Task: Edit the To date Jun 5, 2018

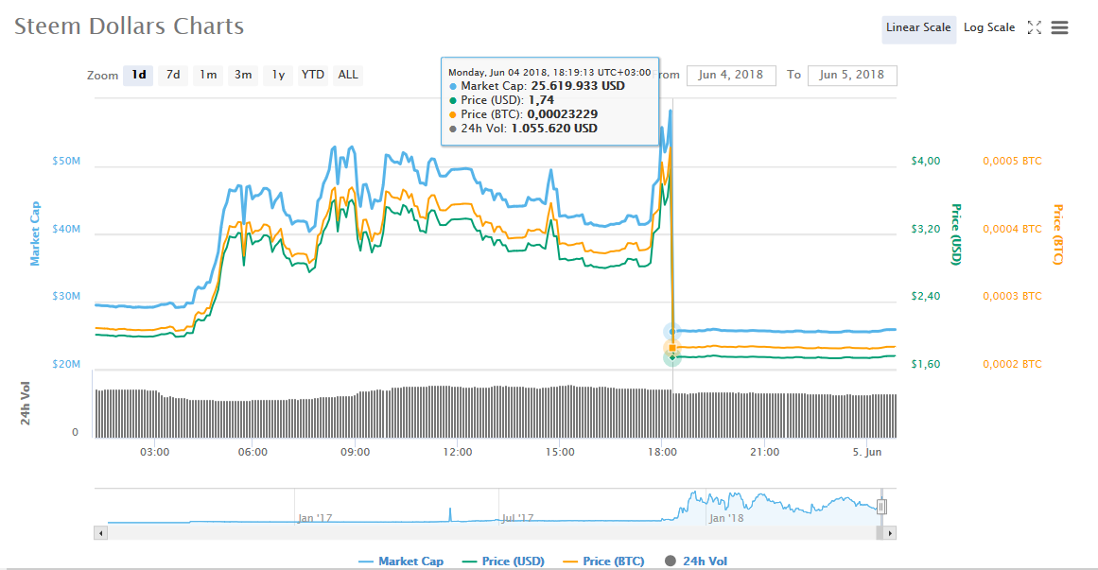Action: [851, 75]
